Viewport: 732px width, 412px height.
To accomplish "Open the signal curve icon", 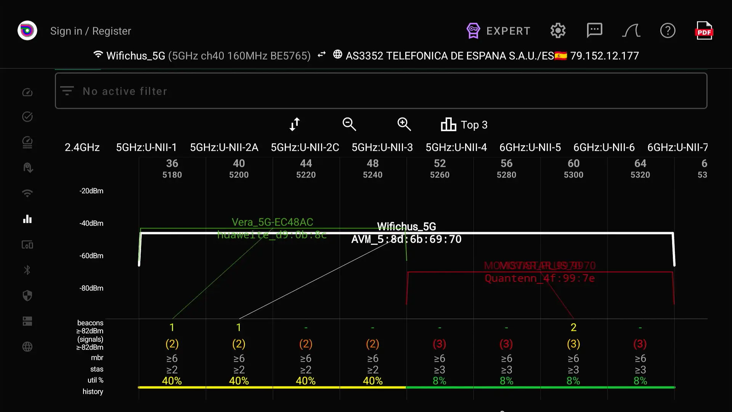I will (631, 31).
